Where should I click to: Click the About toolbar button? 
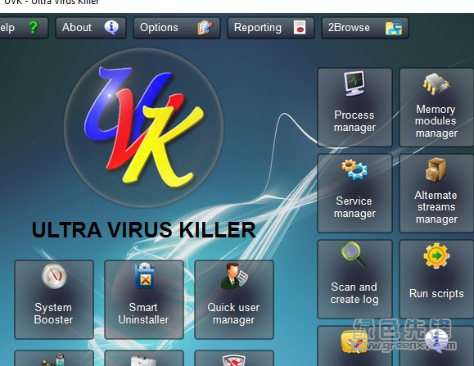point(91,28)
